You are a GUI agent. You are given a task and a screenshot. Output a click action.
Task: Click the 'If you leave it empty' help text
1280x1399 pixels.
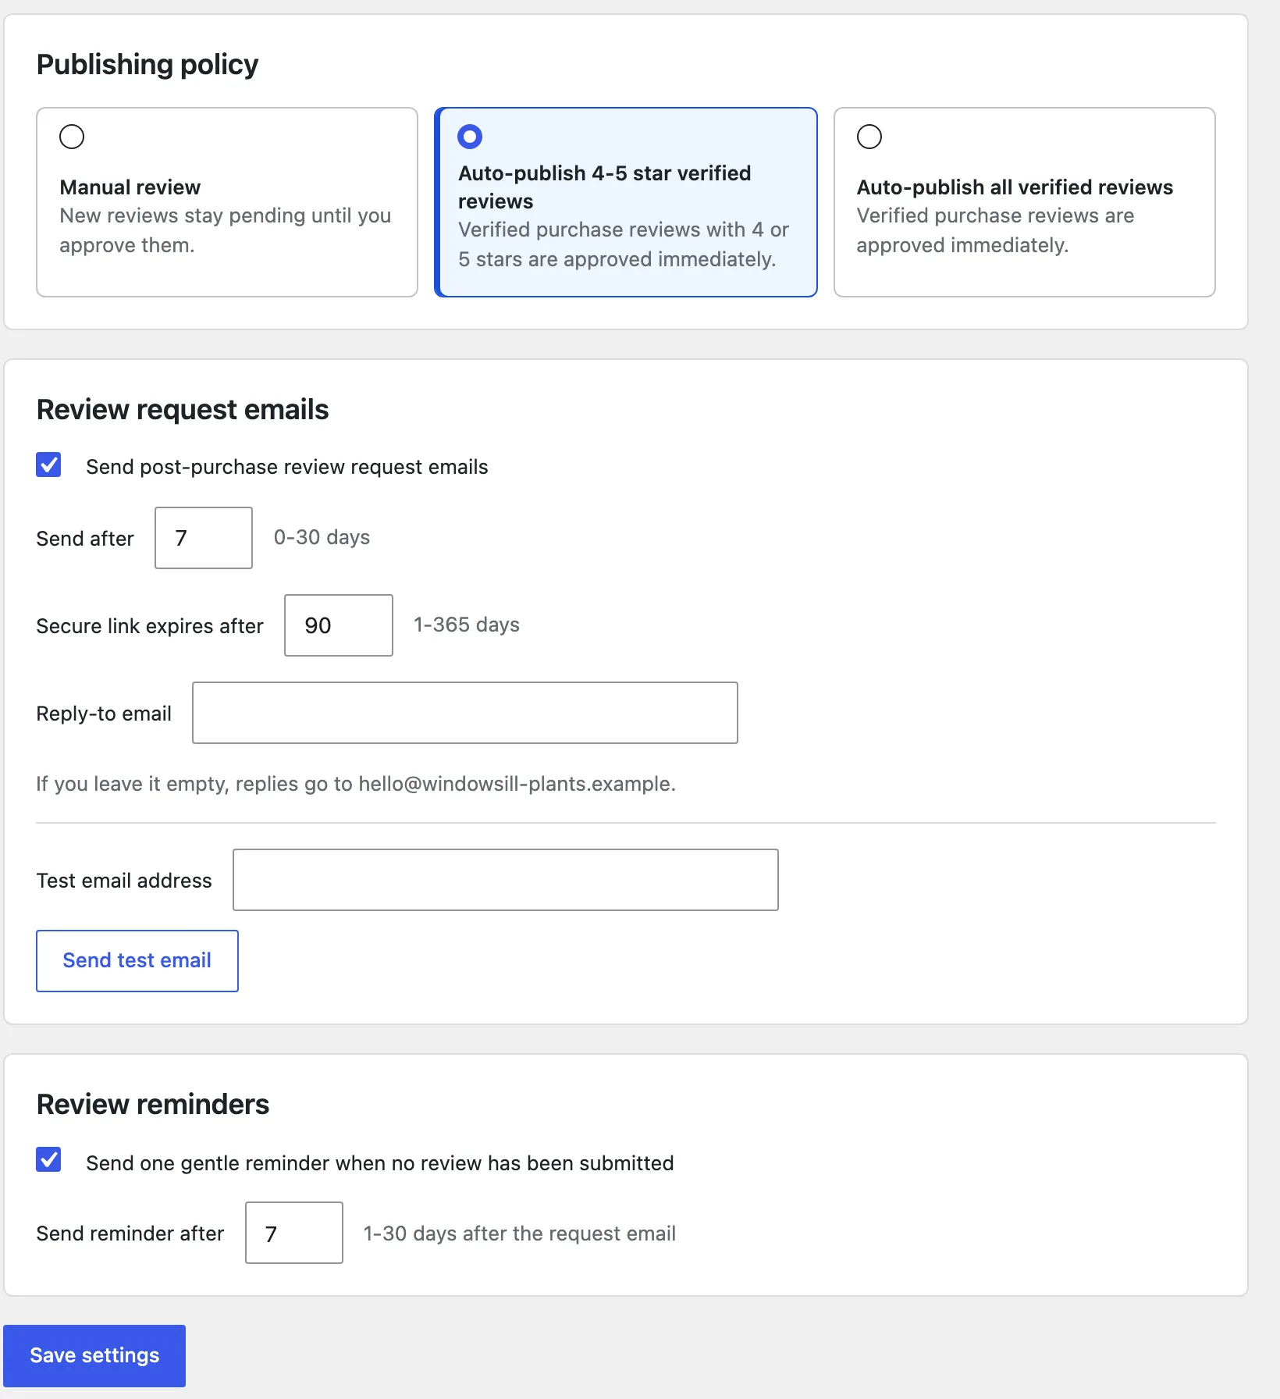coord(356,784)
